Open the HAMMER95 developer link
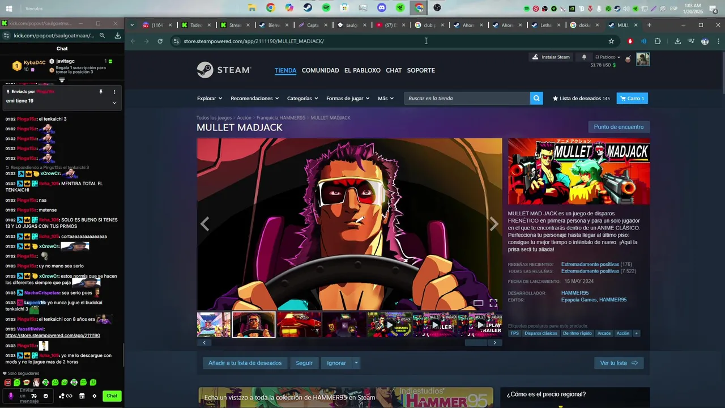The image size is (725, 408). click(x=575, y=293)
